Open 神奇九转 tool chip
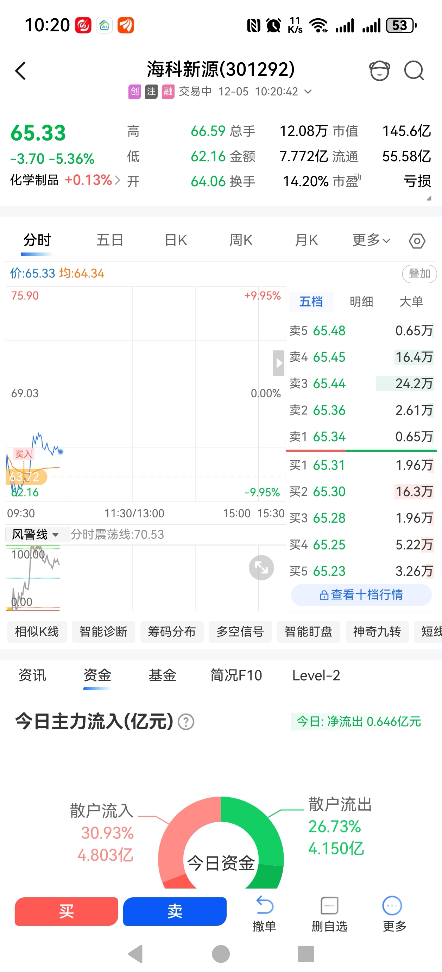This screenshot has width=442, height=972. [377, 632]
